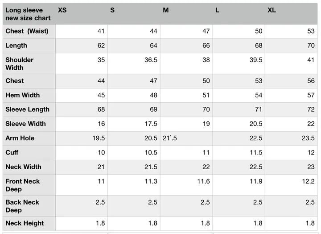Select the Shoulder Width S value 36.5

(151, 60)
